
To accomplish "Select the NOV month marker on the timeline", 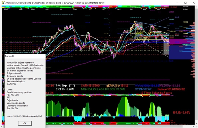I will [x=119, y=9].
